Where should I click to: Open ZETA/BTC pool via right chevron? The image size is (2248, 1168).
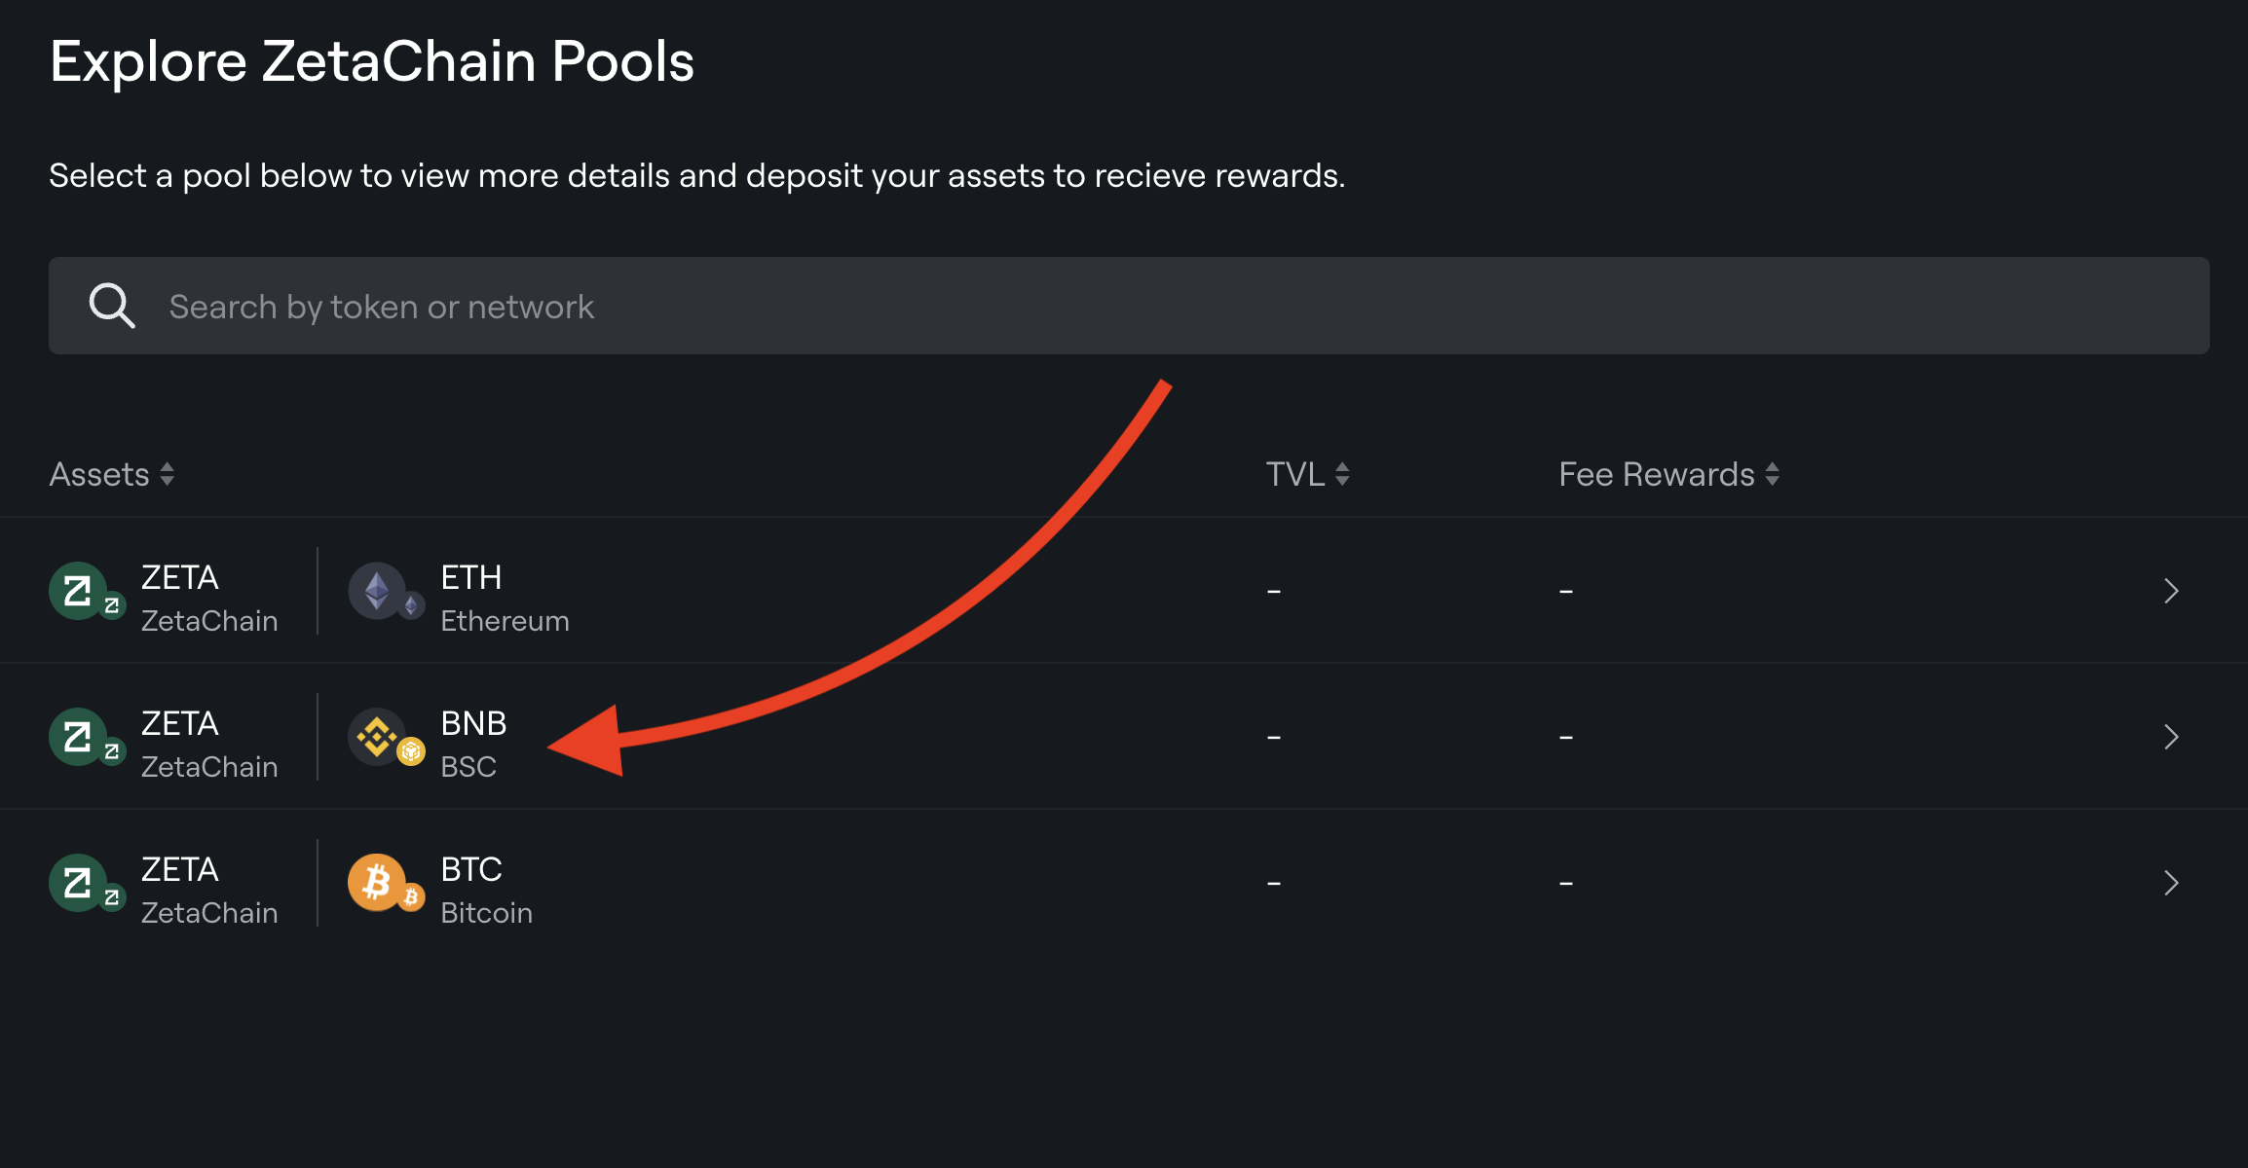2171,883
